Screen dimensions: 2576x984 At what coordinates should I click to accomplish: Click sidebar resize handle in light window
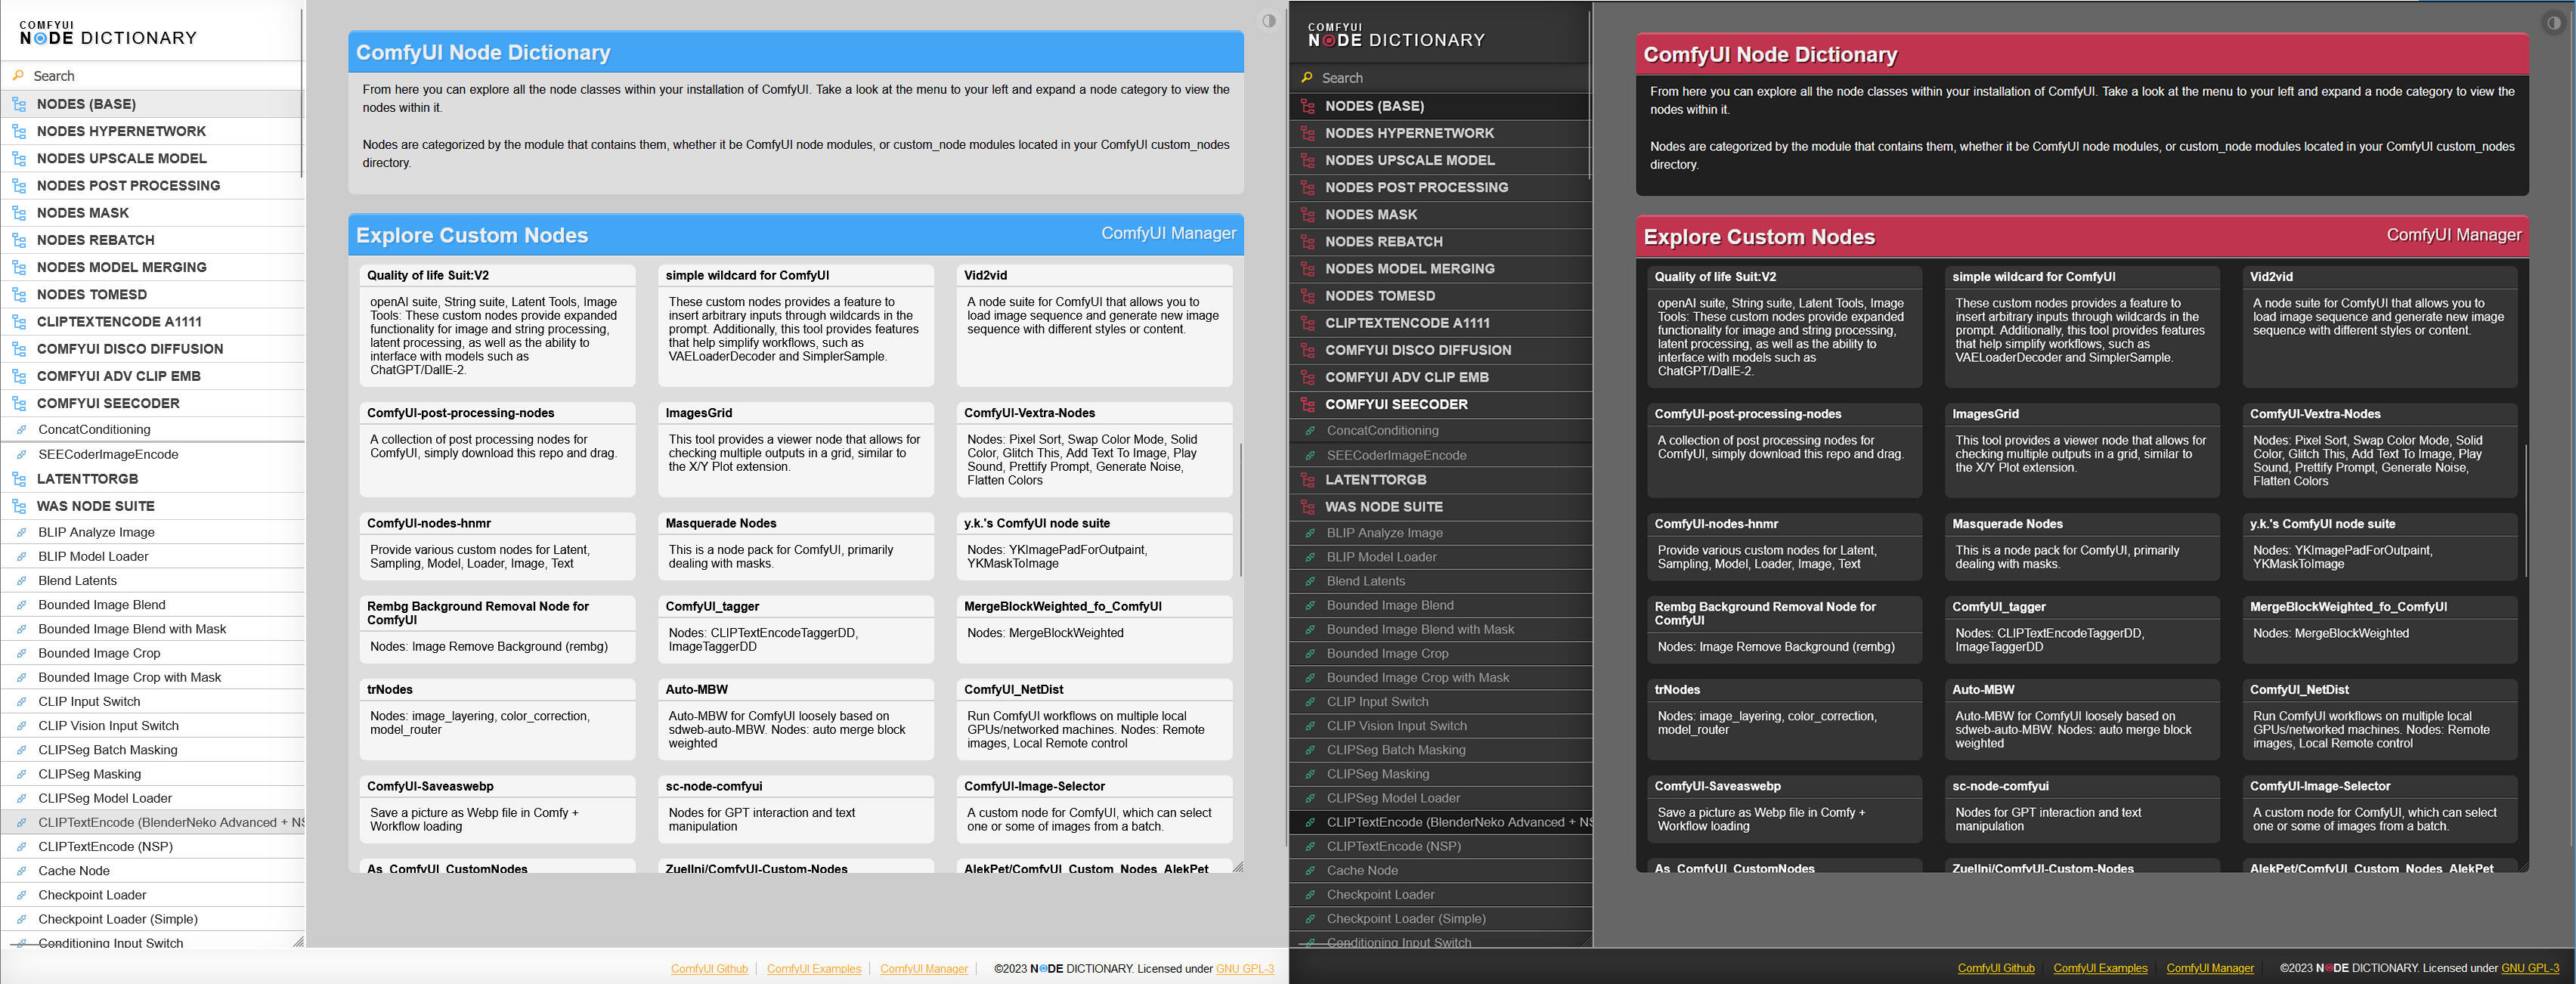298,941
